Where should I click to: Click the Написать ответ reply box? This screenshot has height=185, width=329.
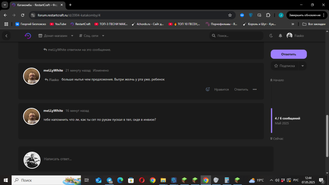[146, 159]
